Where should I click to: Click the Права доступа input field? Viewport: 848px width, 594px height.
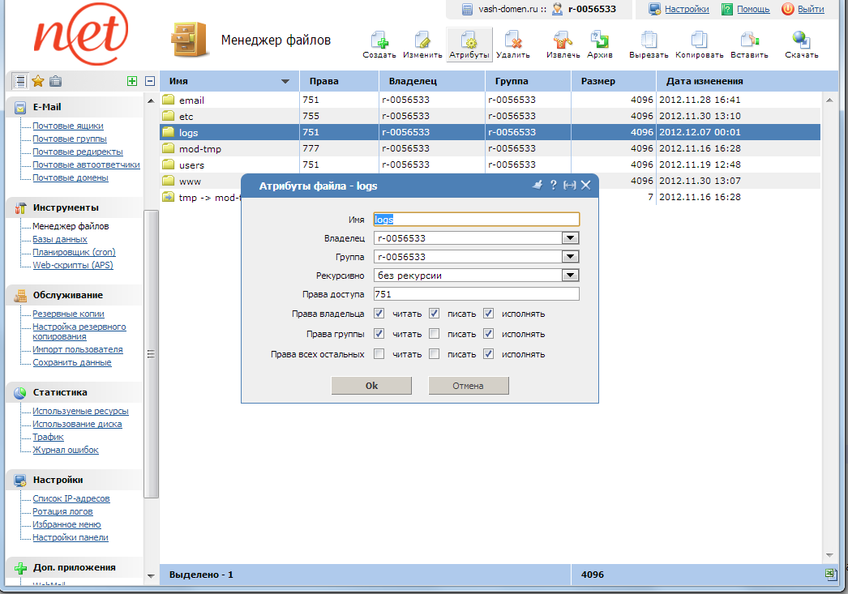click(x=477, y=294)
